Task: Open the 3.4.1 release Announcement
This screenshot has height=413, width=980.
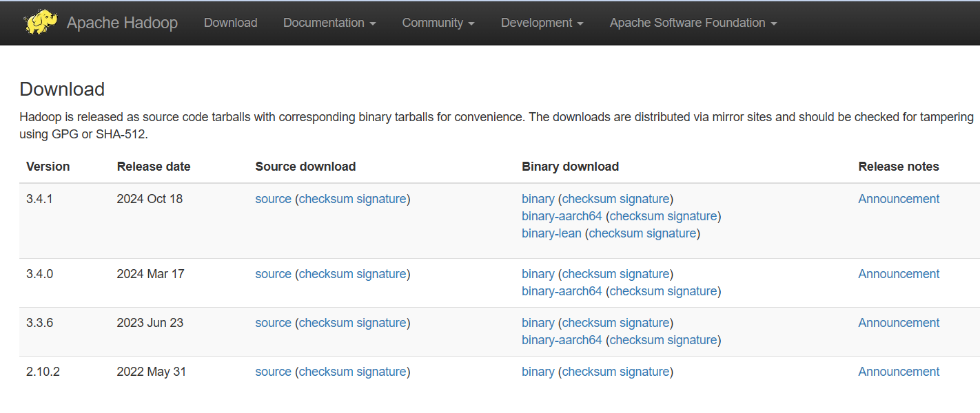Action: coord(899,199)
